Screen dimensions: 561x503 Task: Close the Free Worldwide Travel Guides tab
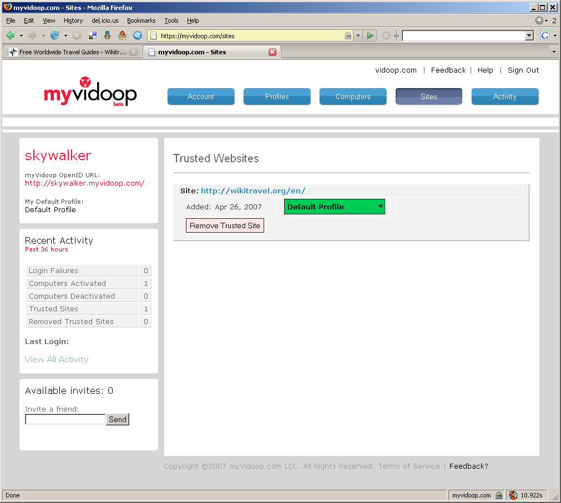click(x=134, y=52)
